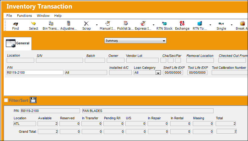The height and width of the screenshot is (141, 248).
Task: Click the Tool Life EXP date field
Action: [197, 73]
